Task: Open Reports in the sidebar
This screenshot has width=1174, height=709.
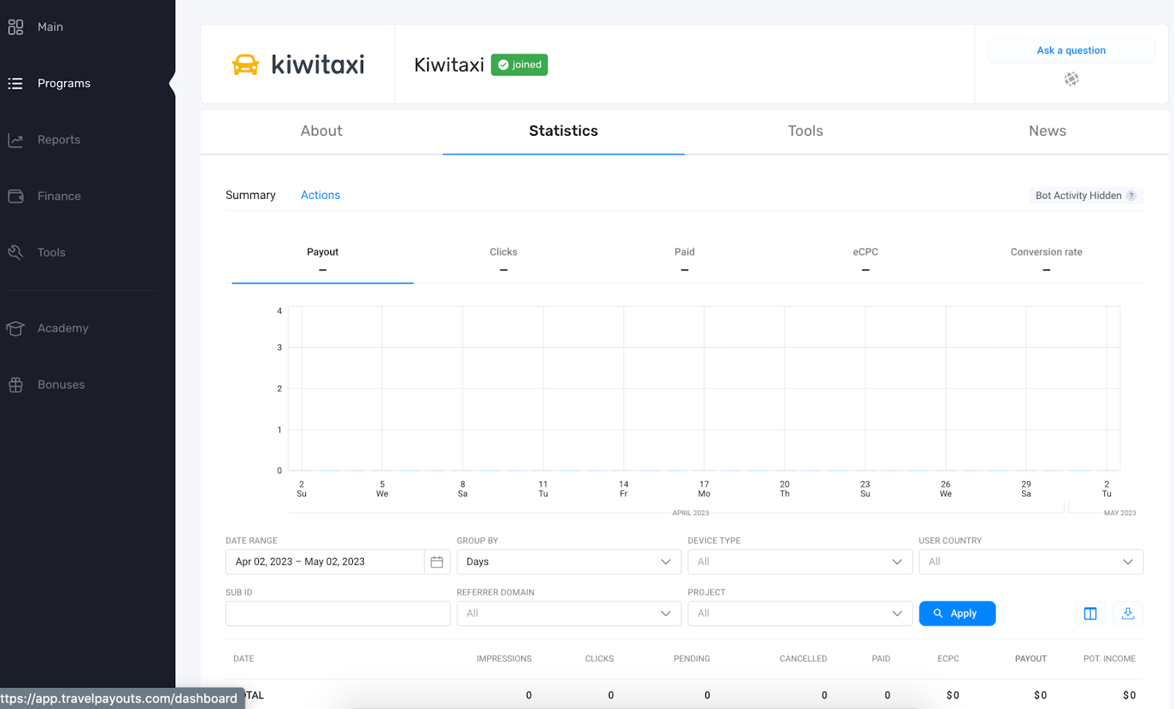Action: (x=59, y=140)
